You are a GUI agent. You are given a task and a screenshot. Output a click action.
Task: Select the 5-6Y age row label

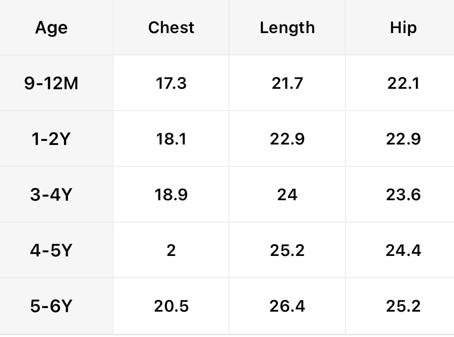click(51, 306)
